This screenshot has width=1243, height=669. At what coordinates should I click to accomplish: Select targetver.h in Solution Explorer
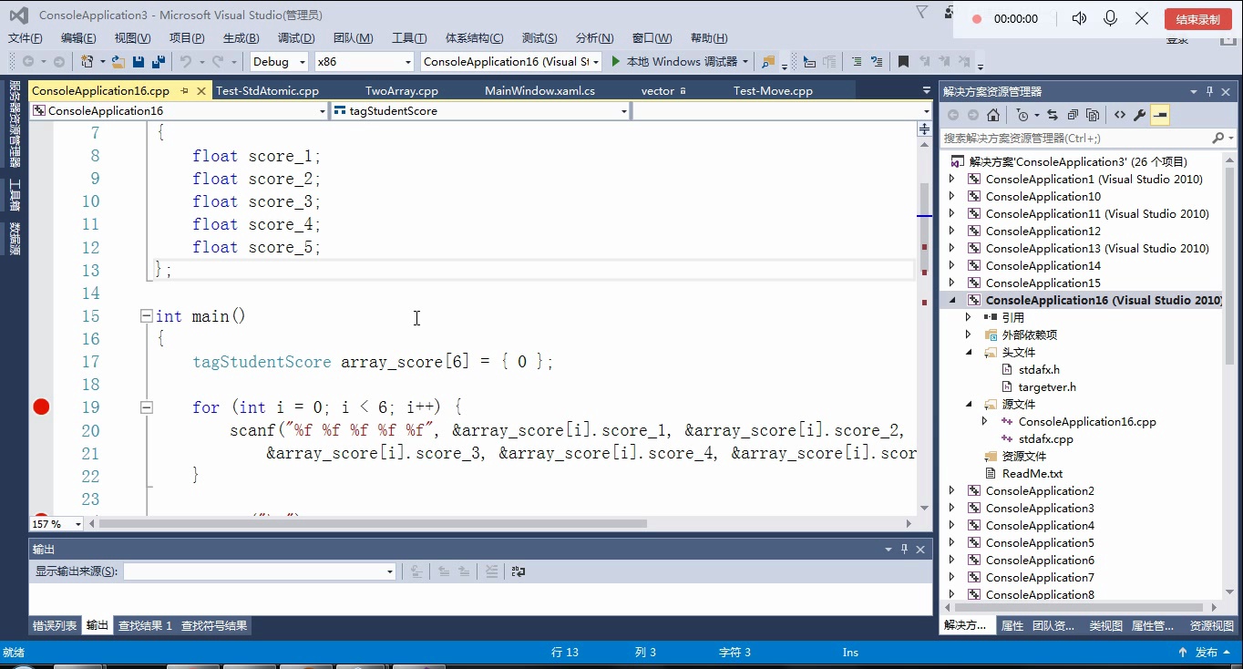click(1047, 386)
